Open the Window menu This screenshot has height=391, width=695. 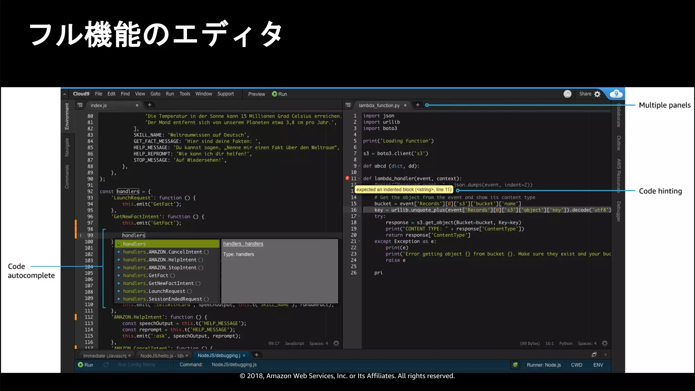tap(204, 94)
